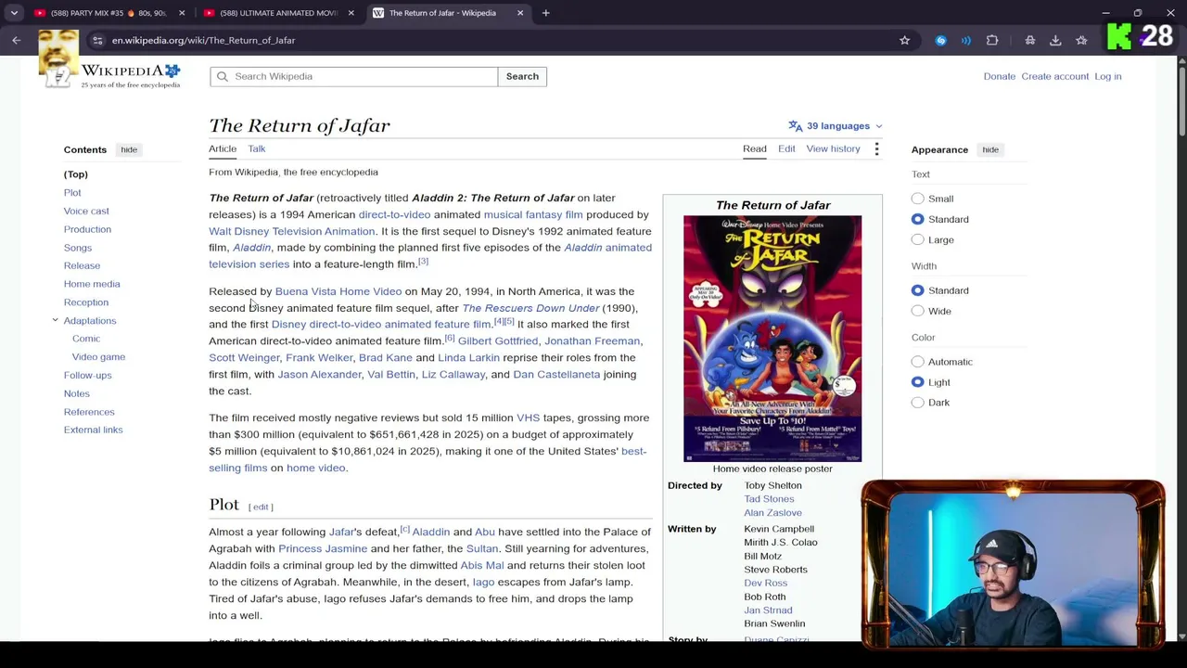Switch to the ULTIMATE ANIMATED MOVIE browser tab
The width and height of the screenshot is (1187, 668).
278,13
